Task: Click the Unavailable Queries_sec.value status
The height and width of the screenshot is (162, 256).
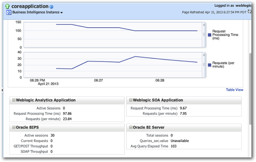Action: click(180, 141)
